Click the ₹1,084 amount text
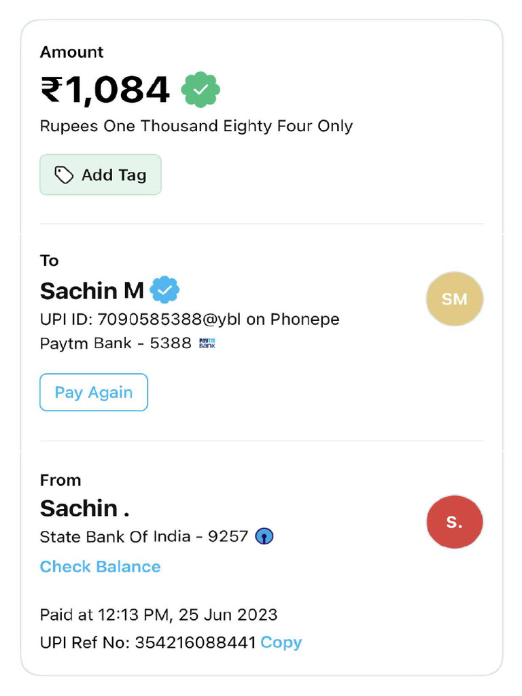522x696 pixels. coord(105,90)
